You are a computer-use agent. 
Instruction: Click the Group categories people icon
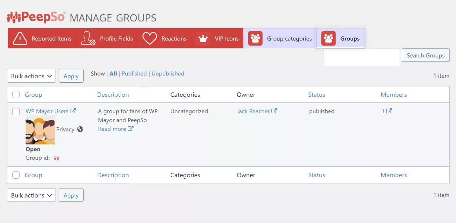click(255, 38)
